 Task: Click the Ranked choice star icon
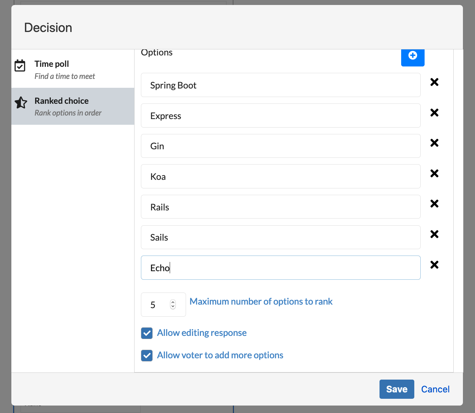tap(21, 103)
